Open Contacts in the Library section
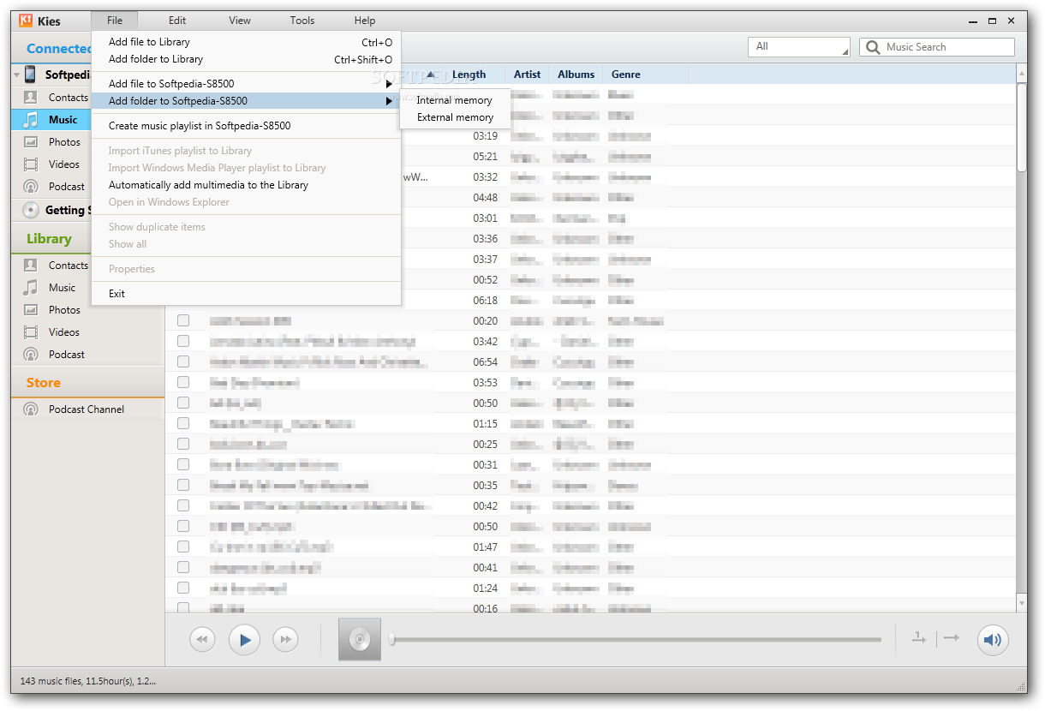Image resolution: width=1045 pixels, height=711 pixels. pos(68,266)
